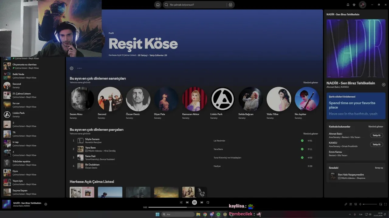Screen dimensions: 389x218
Task: Open Belki Veda playlist in sidebar
Action: [33, 76]
